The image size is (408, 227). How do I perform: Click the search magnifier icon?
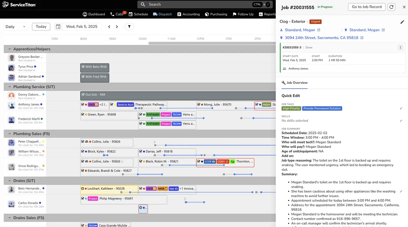click(143, 4)
